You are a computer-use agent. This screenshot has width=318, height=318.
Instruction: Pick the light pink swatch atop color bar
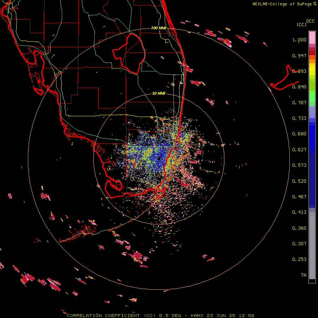click(x=312, y=37)
